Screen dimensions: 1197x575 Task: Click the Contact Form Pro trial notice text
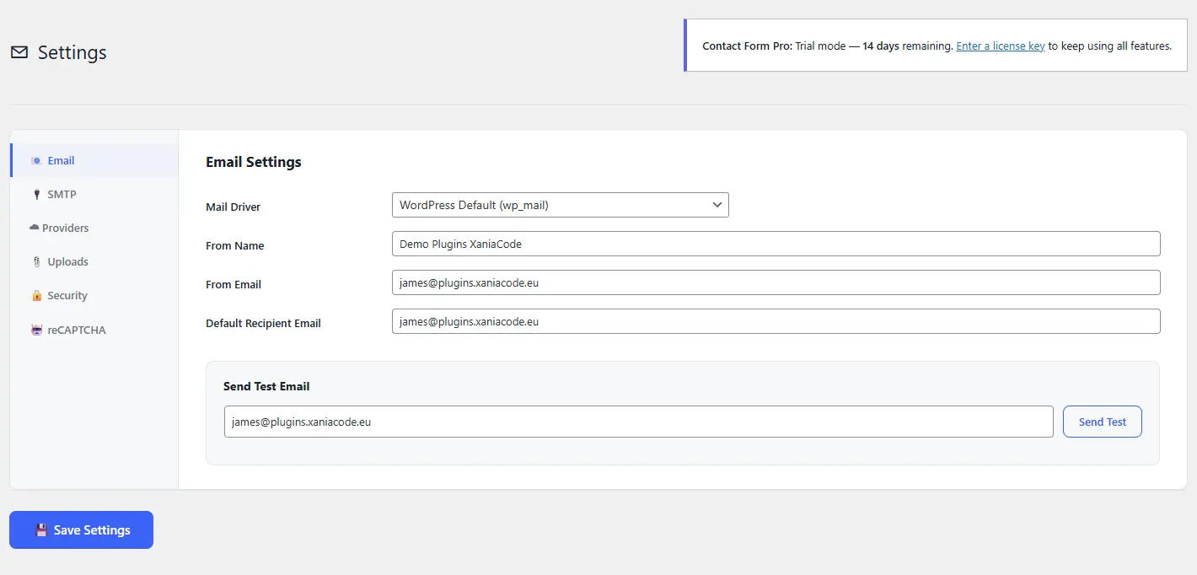(x=937, y=46)
